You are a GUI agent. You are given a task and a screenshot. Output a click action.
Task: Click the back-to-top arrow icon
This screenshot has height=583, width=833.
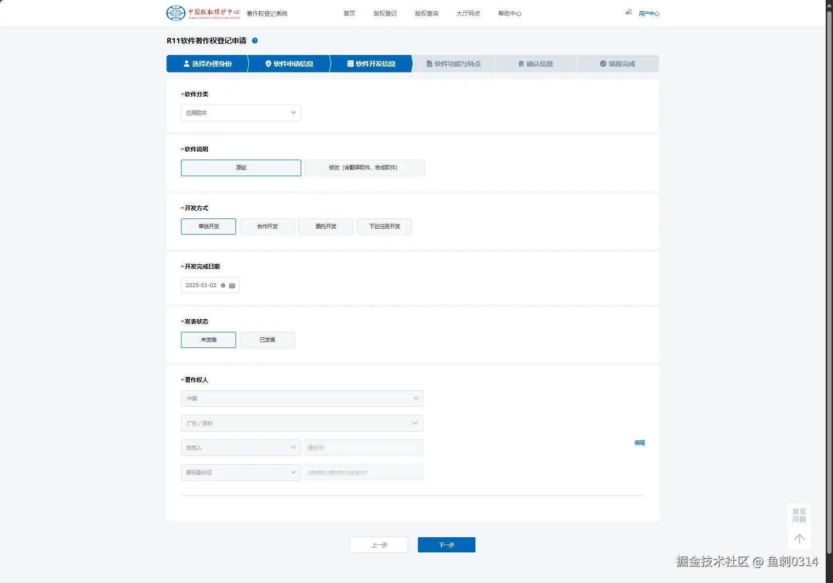[x=799, y=539]
